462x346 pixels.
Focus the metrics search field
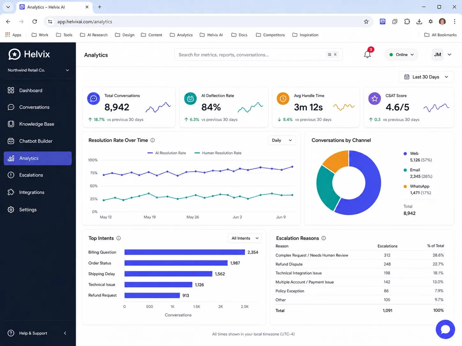[258, 54]
